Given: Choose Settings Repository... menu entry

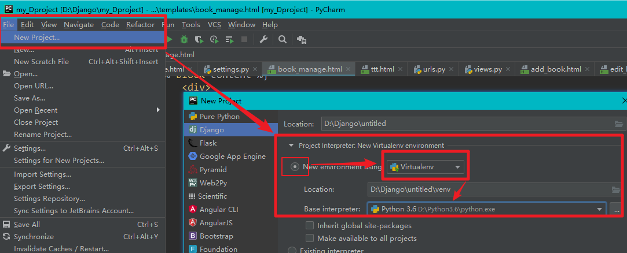Looking at the screenshot, I should click(x=82, y=199).
